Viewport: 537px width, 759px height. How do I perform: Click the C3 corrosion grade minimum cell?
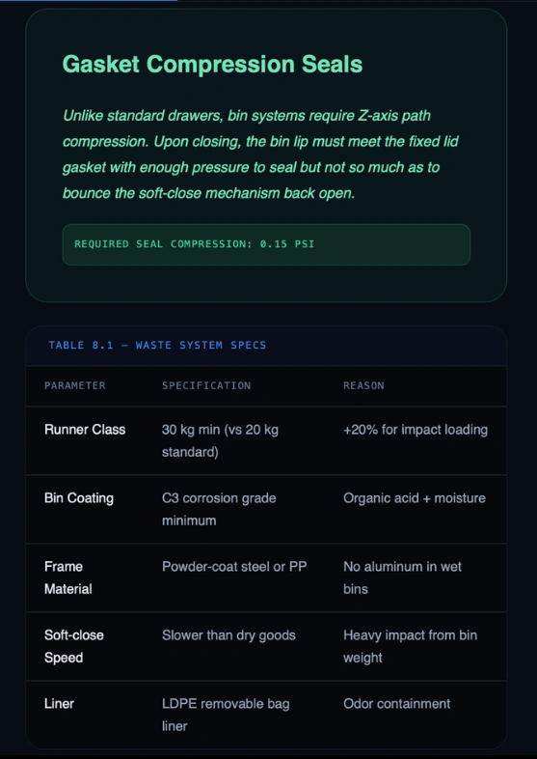[x=219, y=509]
